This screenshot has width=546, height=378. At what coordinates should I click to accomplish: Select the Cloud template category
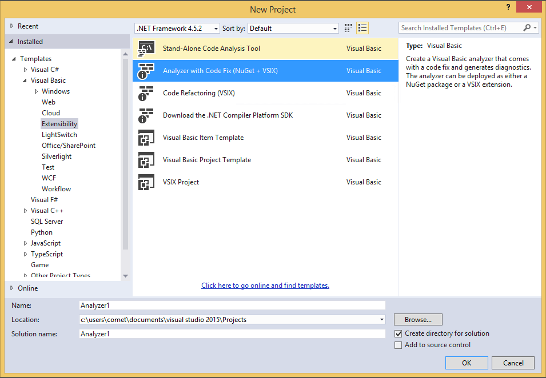click(51, 113)
